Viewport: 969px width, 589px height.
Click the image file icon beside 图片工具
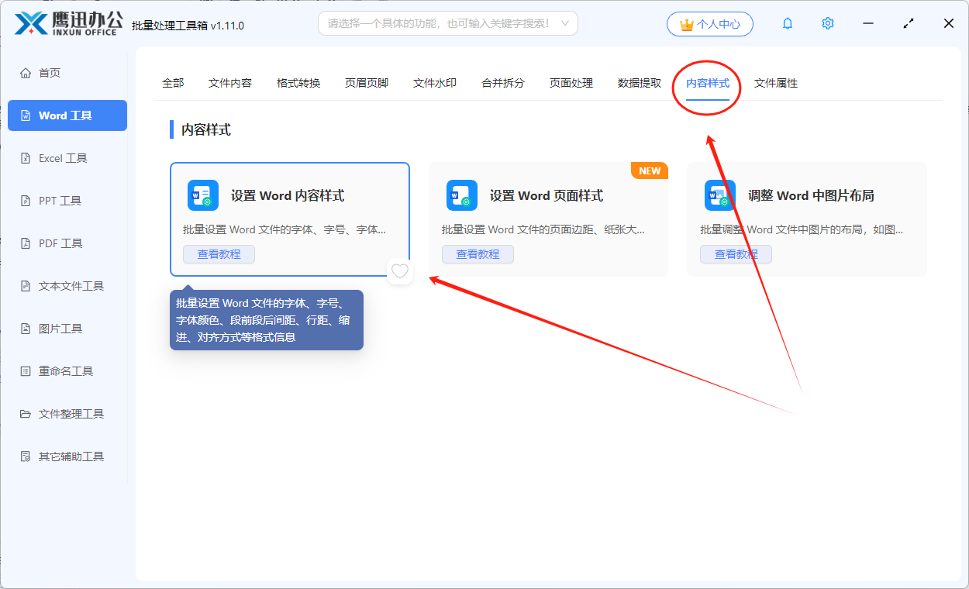pos(26,329)
